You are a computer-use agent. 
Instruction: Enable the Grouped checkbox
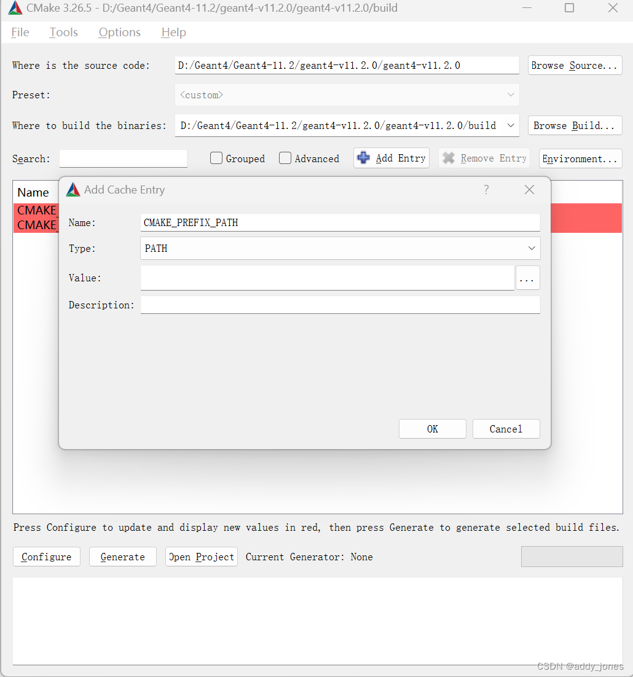pos(216,158)
